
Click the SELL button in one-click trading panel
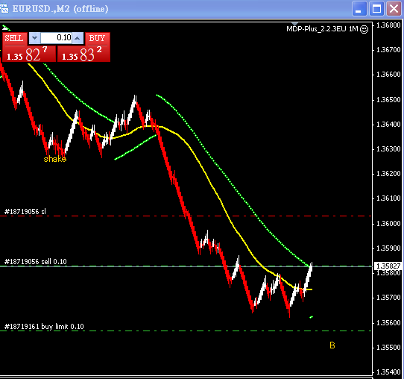(x=14, y=38)
